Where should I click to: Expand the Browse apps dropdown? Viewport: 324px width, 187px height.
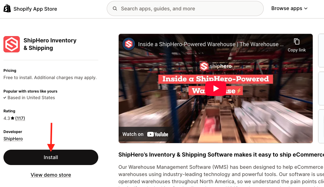point(289,8)
